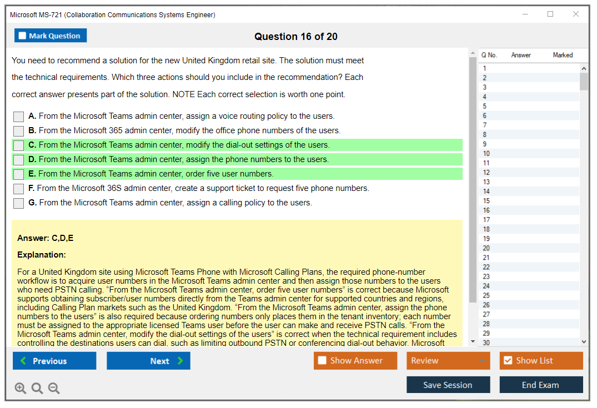Open the Review dropdown menu
Screen dimensions: 597x408
point(448,361)
